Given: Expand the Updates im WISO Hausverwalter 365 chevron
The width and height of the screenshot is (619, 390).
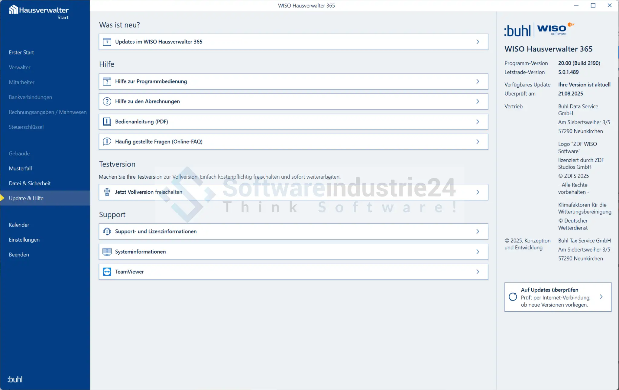Looking at the screenshot, I should click(478, 42).
